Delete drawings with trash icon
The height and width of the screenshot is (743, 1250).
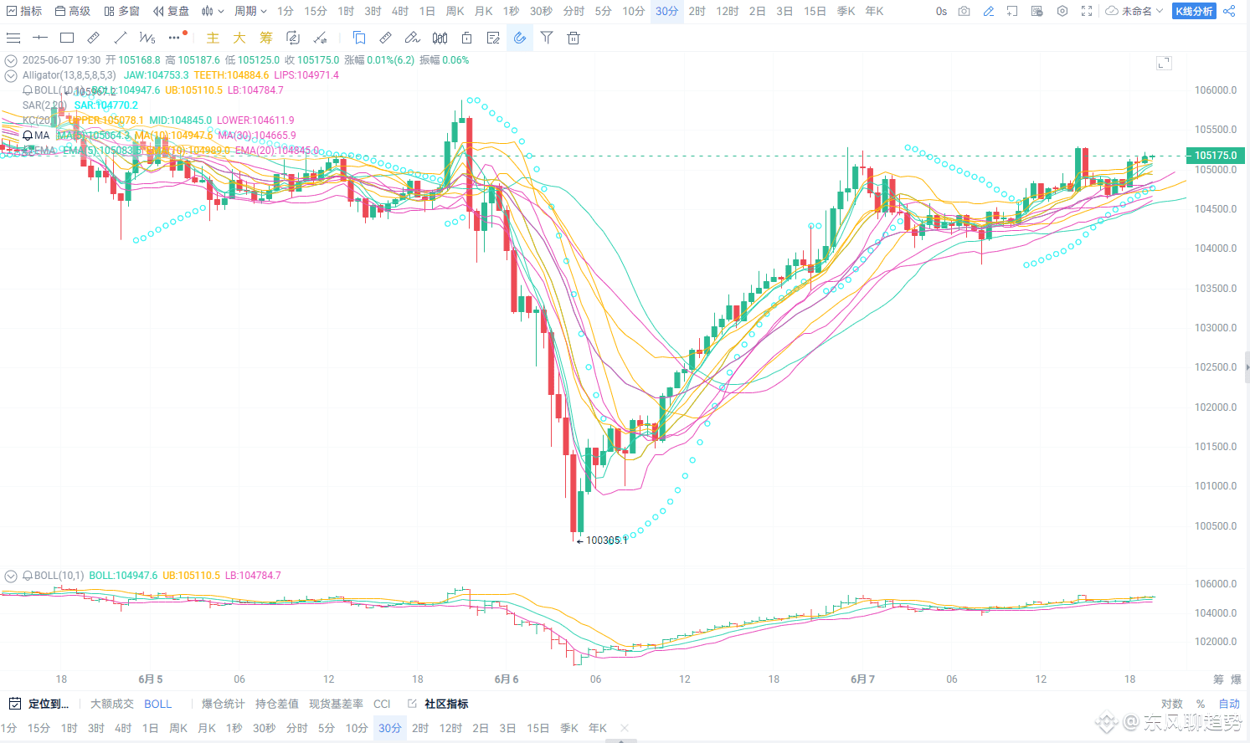point(574,38)
